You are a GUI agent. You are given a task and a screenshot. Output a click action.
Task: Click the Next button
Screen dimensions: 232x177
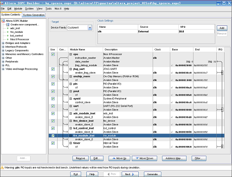(130, 174)
